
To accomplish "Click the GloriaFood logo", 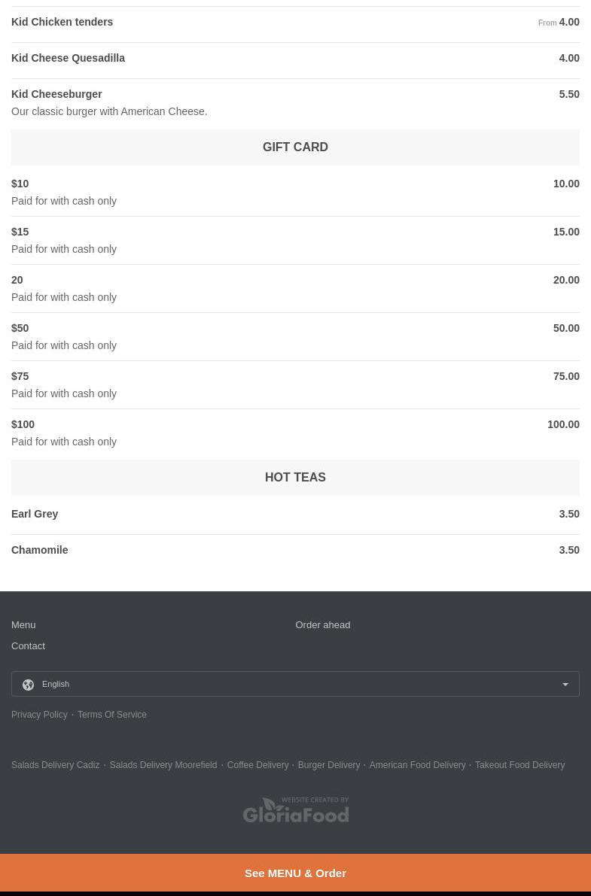I will click(x=295, y=810).
